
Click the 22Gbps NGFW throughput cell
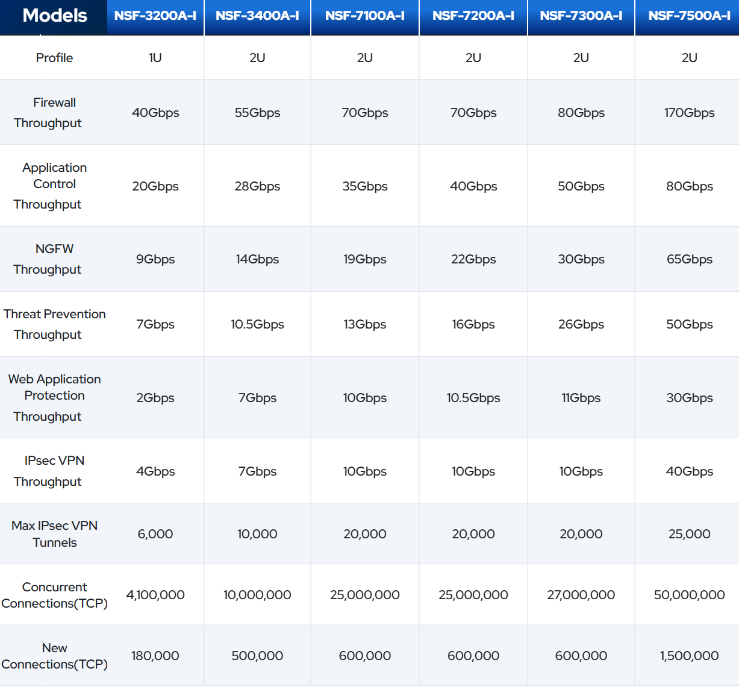(x=473, y=259)
